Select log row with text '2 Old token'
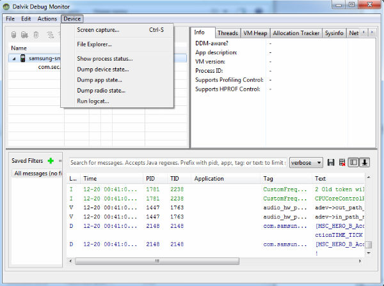 [216, 189]
